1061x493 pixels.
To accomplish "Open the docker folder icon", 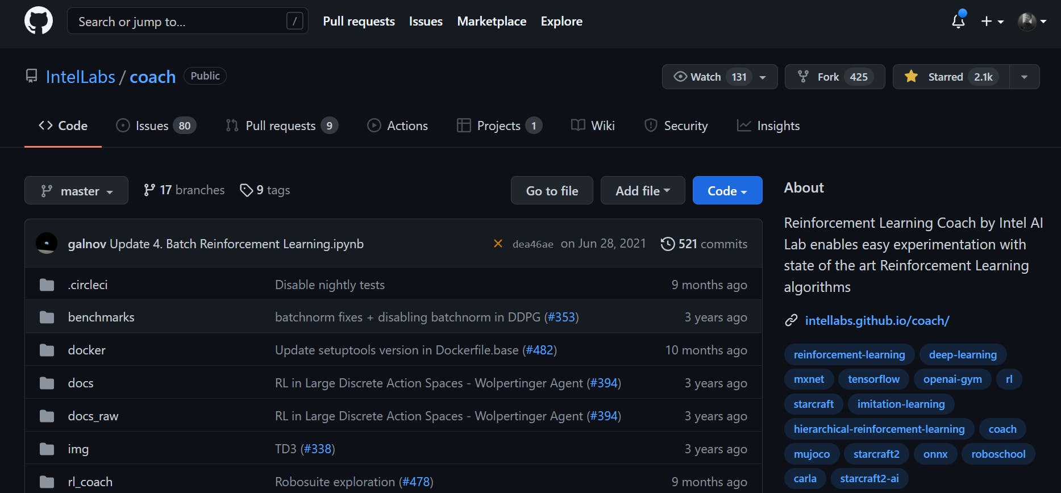I will coord(47,350).
